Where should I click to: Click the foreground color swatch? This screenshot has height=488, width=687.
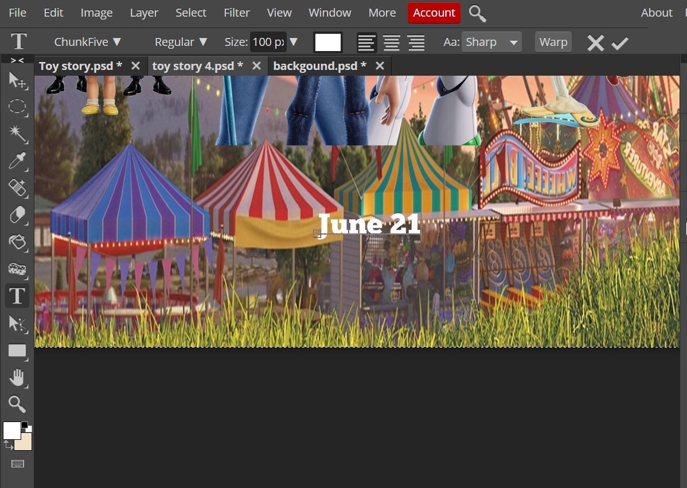click(12, 430)
